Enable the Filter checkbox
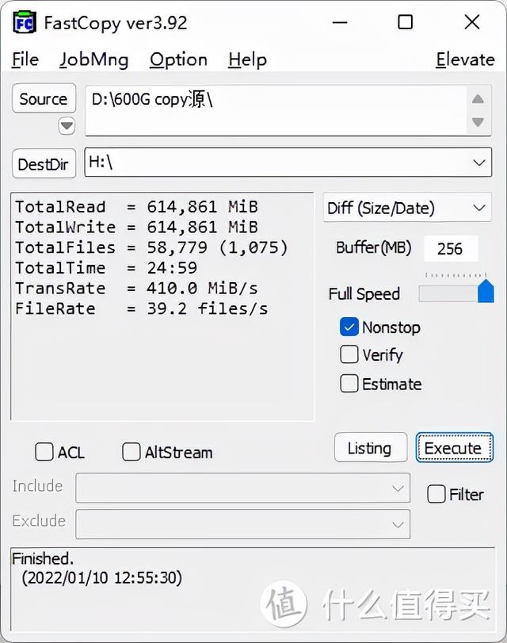The width and height of the screenshot is (507, 643). pos(436,494)
